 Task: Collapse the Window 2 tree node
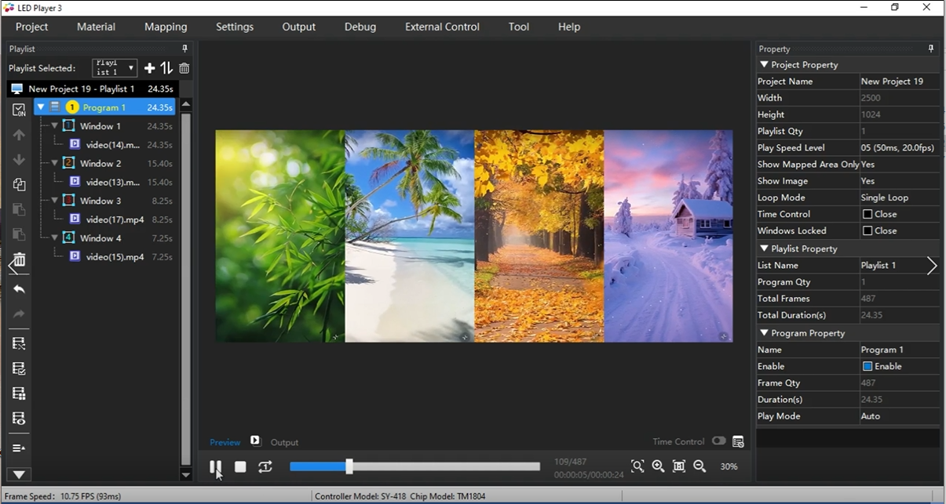55,163
